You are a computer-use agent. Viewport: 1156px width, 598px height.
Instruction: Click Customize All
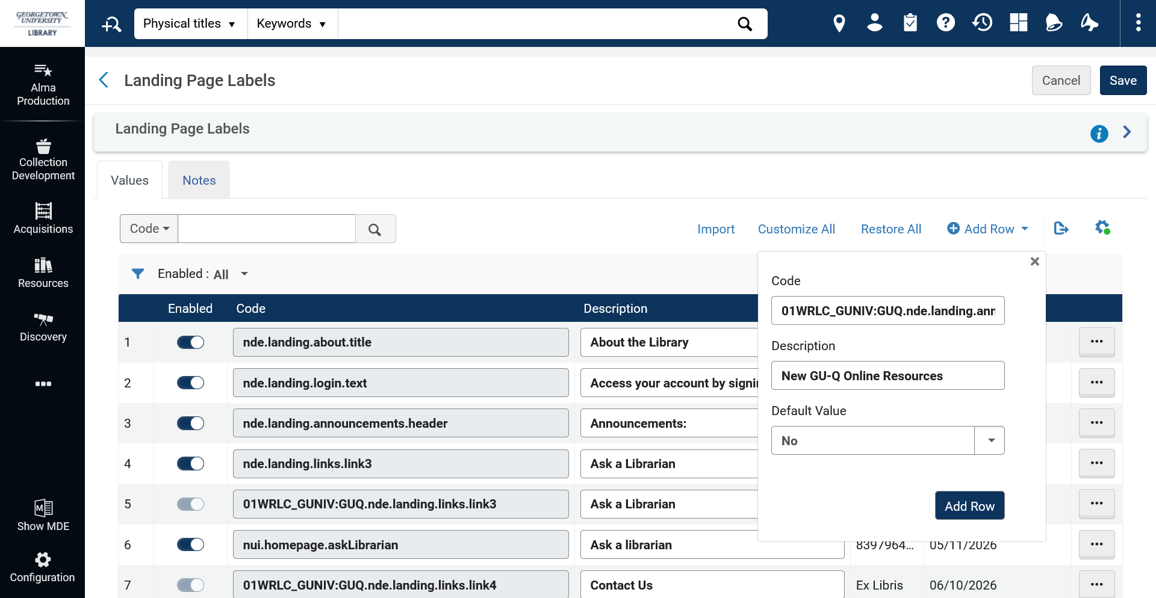tap(796, 229)
